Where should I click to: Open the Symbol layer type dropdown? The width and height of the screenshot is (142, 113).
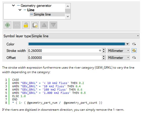pyautogui.click(x=85, y=36)
